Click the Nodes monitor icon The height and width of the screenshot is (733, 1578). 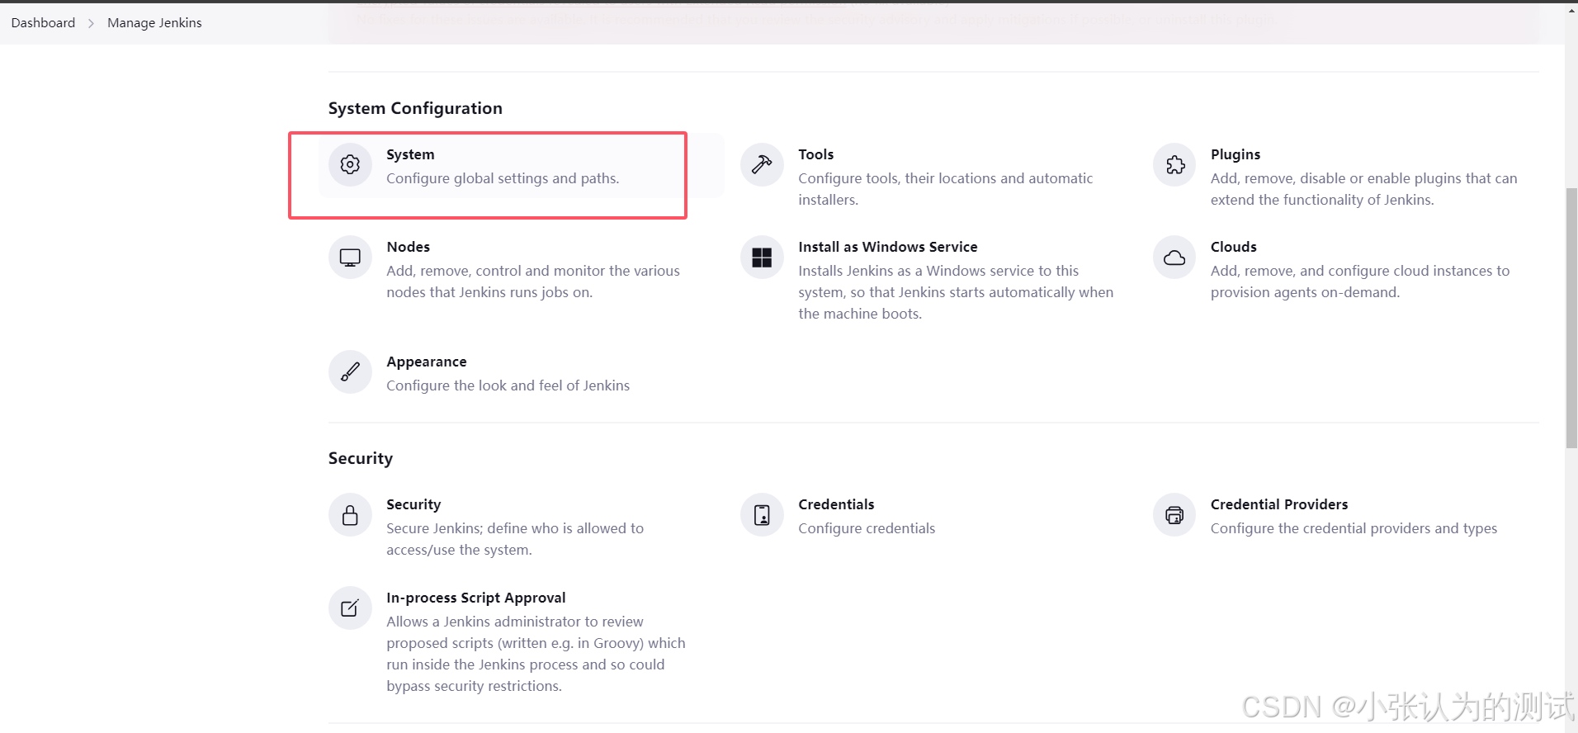[350, 257]
